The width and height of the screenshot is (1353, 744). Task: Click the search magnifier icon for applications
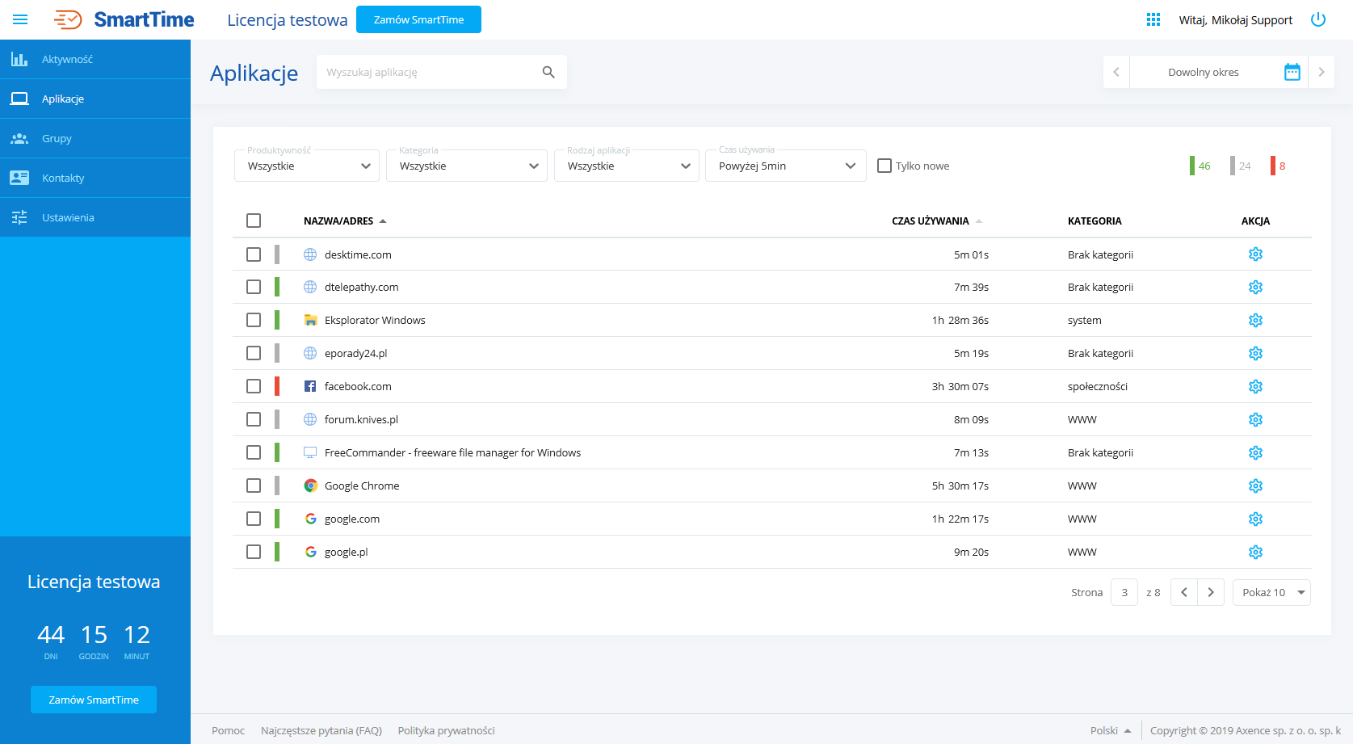[x=548, y=72]
